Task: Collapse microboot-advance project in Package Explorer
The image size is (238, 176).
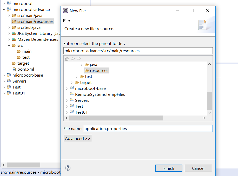Action: (4, 10)
